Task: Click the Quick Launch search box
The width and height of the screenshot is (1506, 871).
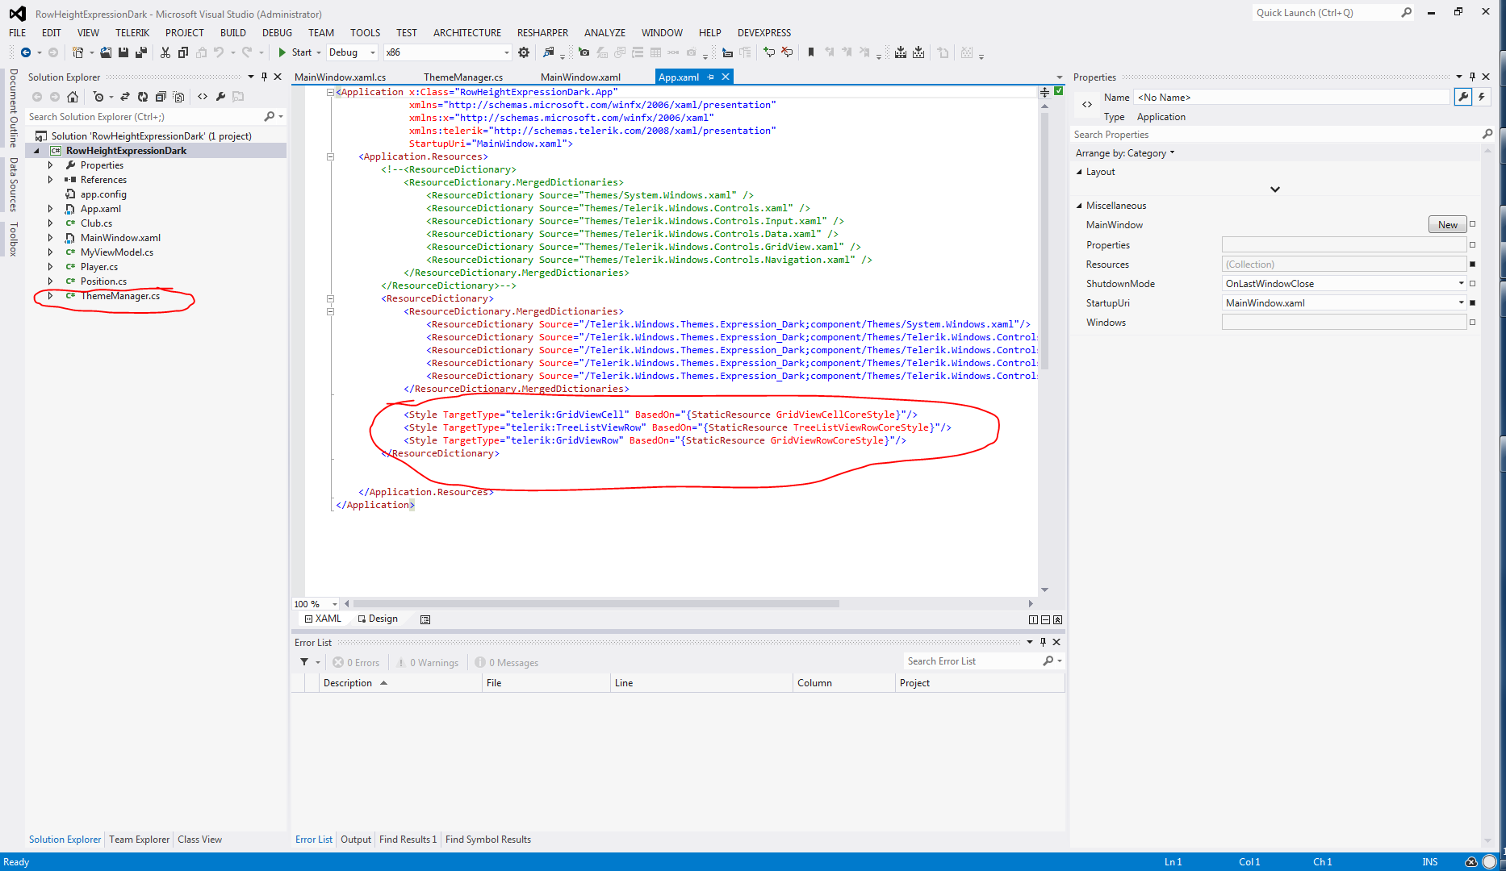Action: pyautogui.click(x=1332, y=13)
